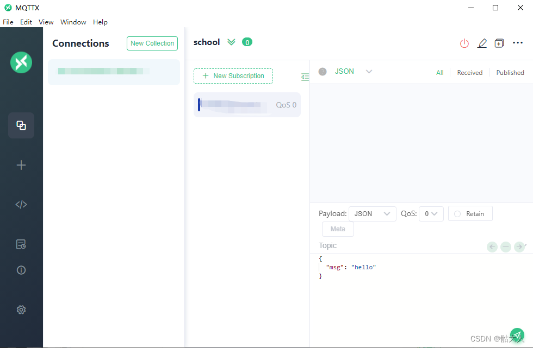Click the MQTTX logo in sidebar
The height and width of the screenshot is (348, 533).
[x=21, y=62]
